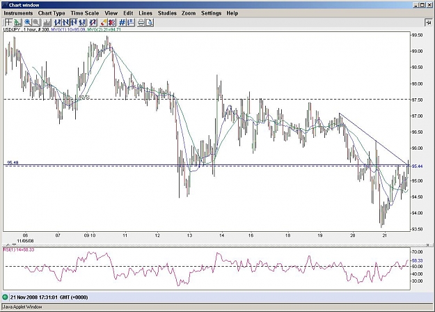
Task: Open print preview icon
Action: coord(150,22)
